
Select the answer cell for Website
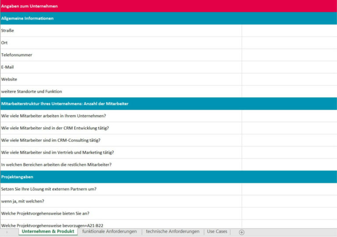tap(289, 79)
